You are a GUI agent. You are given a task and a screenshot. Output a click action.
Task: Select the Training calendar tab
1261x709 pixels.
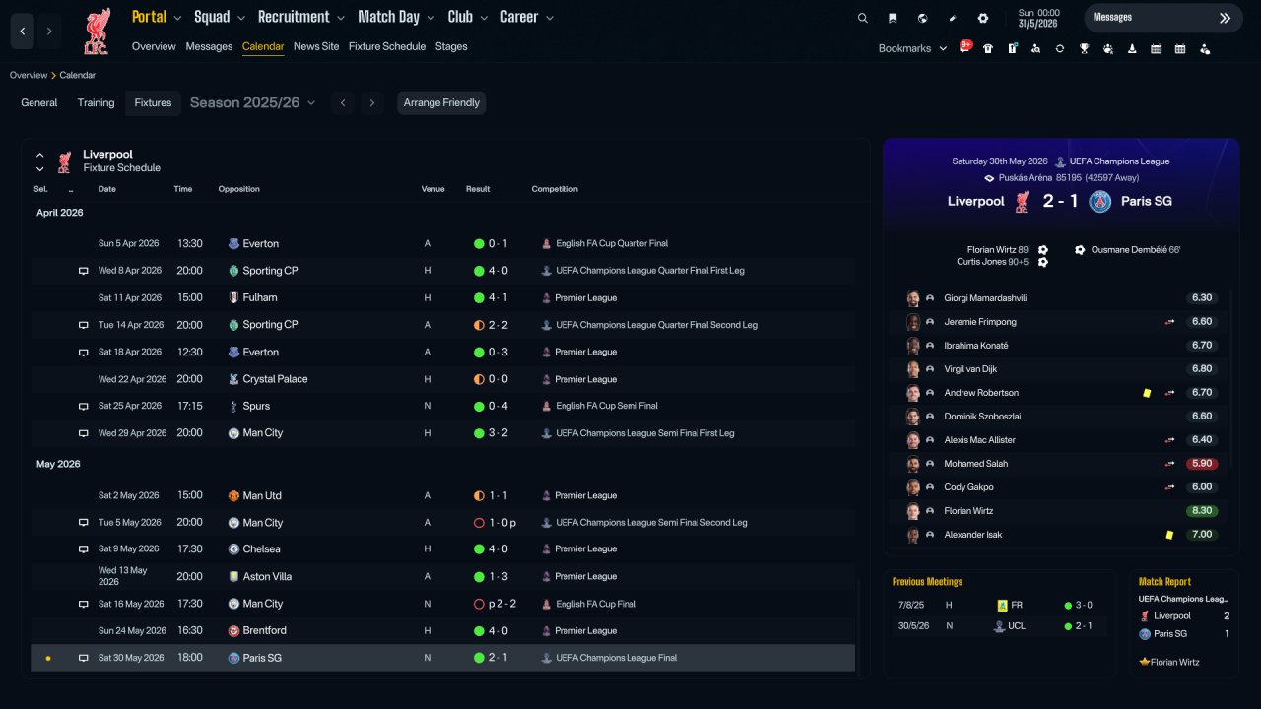click(97, 102)
